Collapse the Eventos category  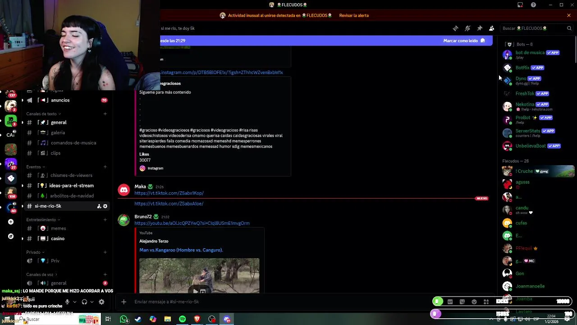pyautogui.click(x=35, y=167)
